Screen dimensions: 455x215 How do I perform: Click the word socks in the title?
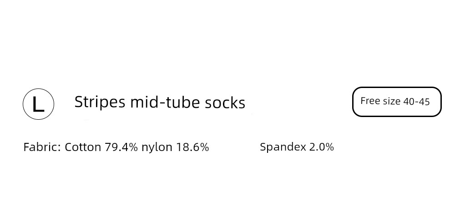tap(225, 103)
